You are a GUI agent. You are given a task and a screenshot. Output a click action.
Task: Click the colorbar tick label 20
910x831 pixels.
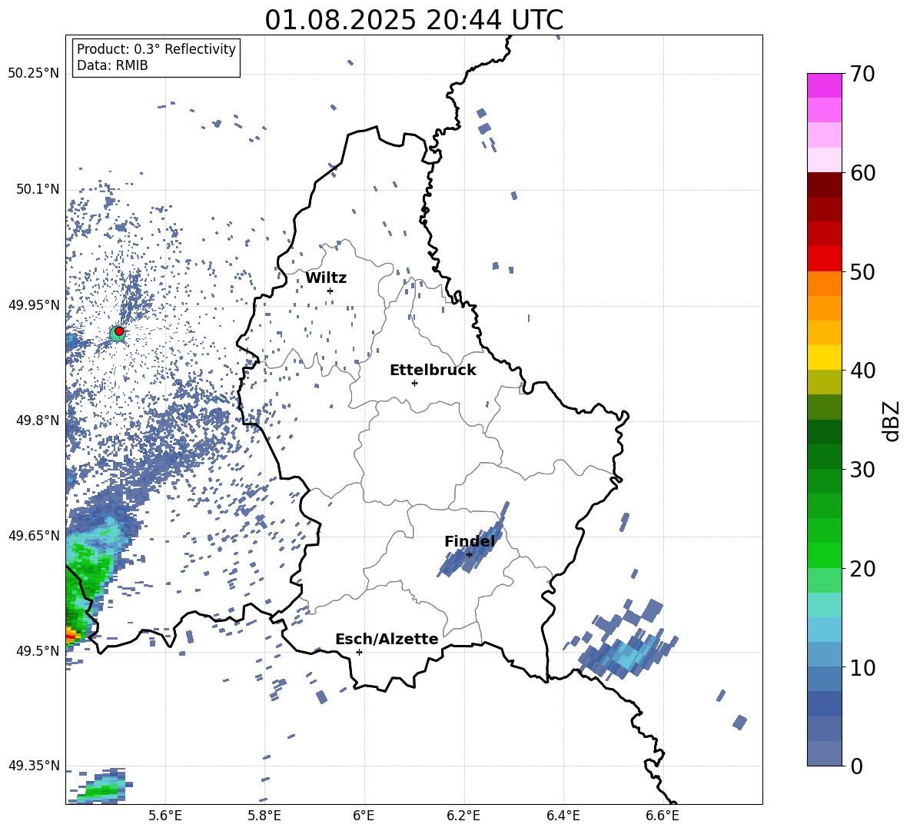[x=862, y=569]
